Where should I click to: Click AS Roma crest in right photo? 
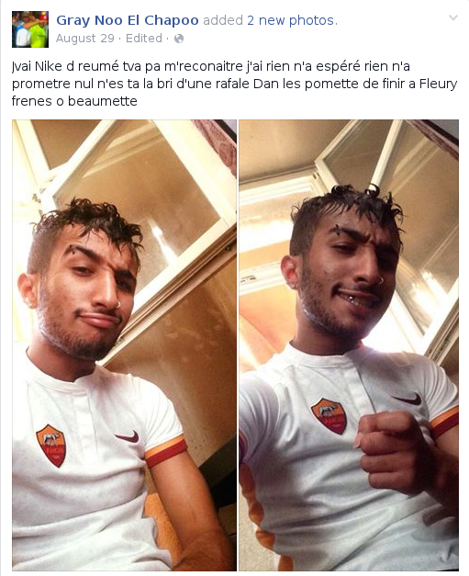coord(329,415)
